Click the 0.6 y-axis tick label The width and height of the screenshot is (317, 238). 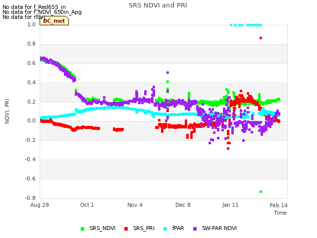31,63
